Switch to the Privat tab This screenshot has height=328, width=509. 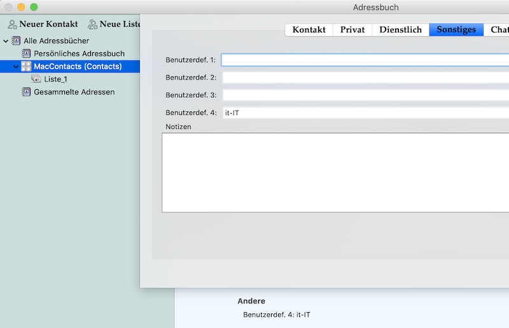coord(352,29)
